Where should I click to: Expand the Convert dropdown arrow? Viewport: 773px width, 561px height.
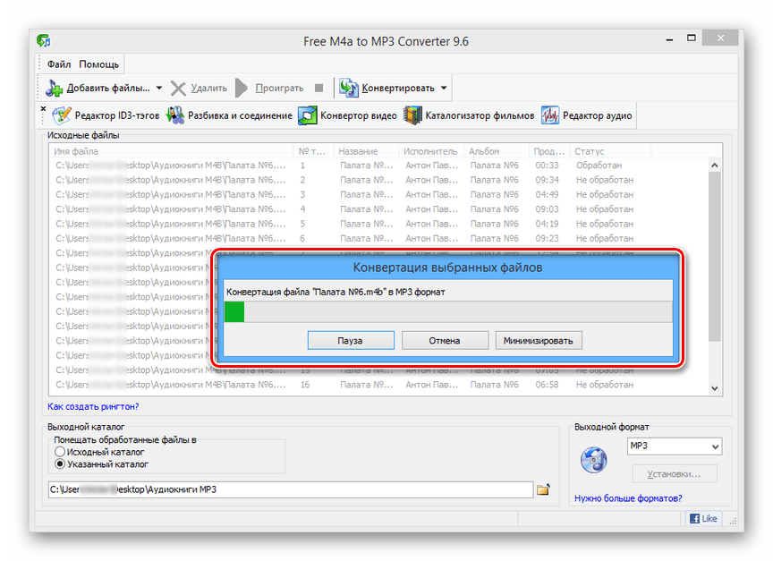tap(444, 88)
